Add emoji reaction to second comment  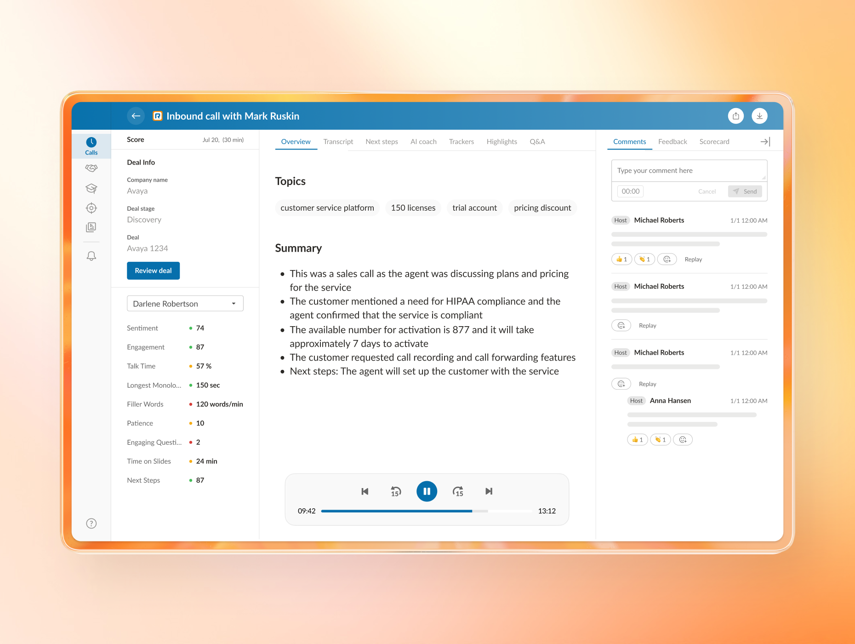click(x=621, y=326)
